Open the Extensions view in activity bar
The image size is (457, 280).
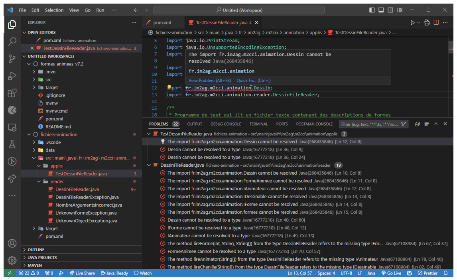[12, 93]
